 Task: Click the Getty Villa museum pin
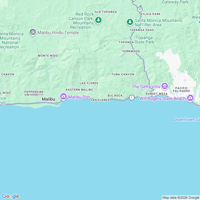click(165, 86)
